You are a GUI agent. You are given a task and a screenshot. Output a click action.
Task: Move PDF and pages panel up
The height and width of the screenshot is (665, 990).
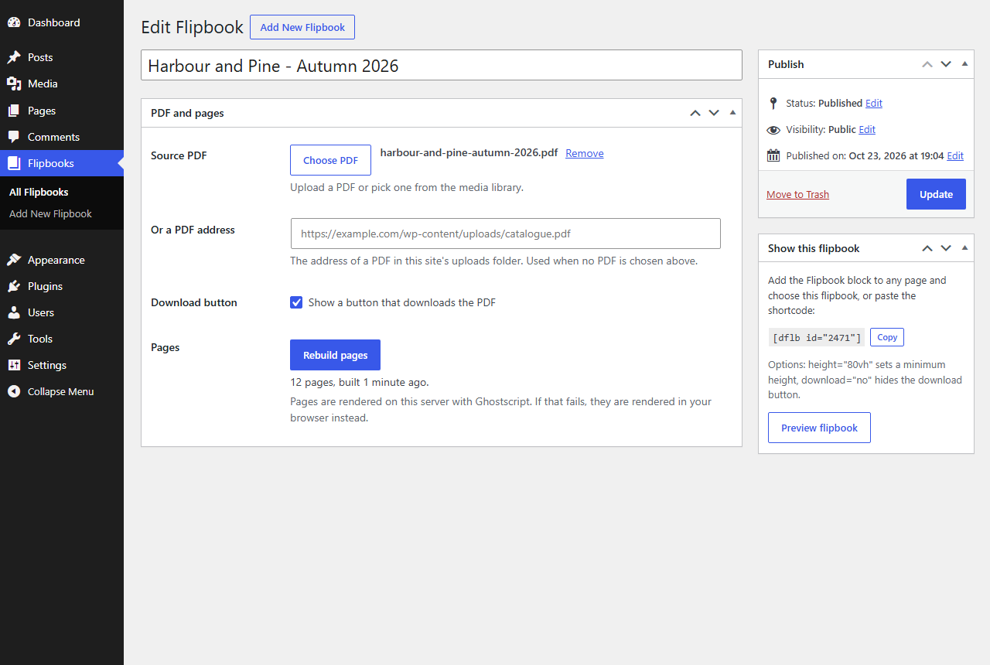[695, 113]
